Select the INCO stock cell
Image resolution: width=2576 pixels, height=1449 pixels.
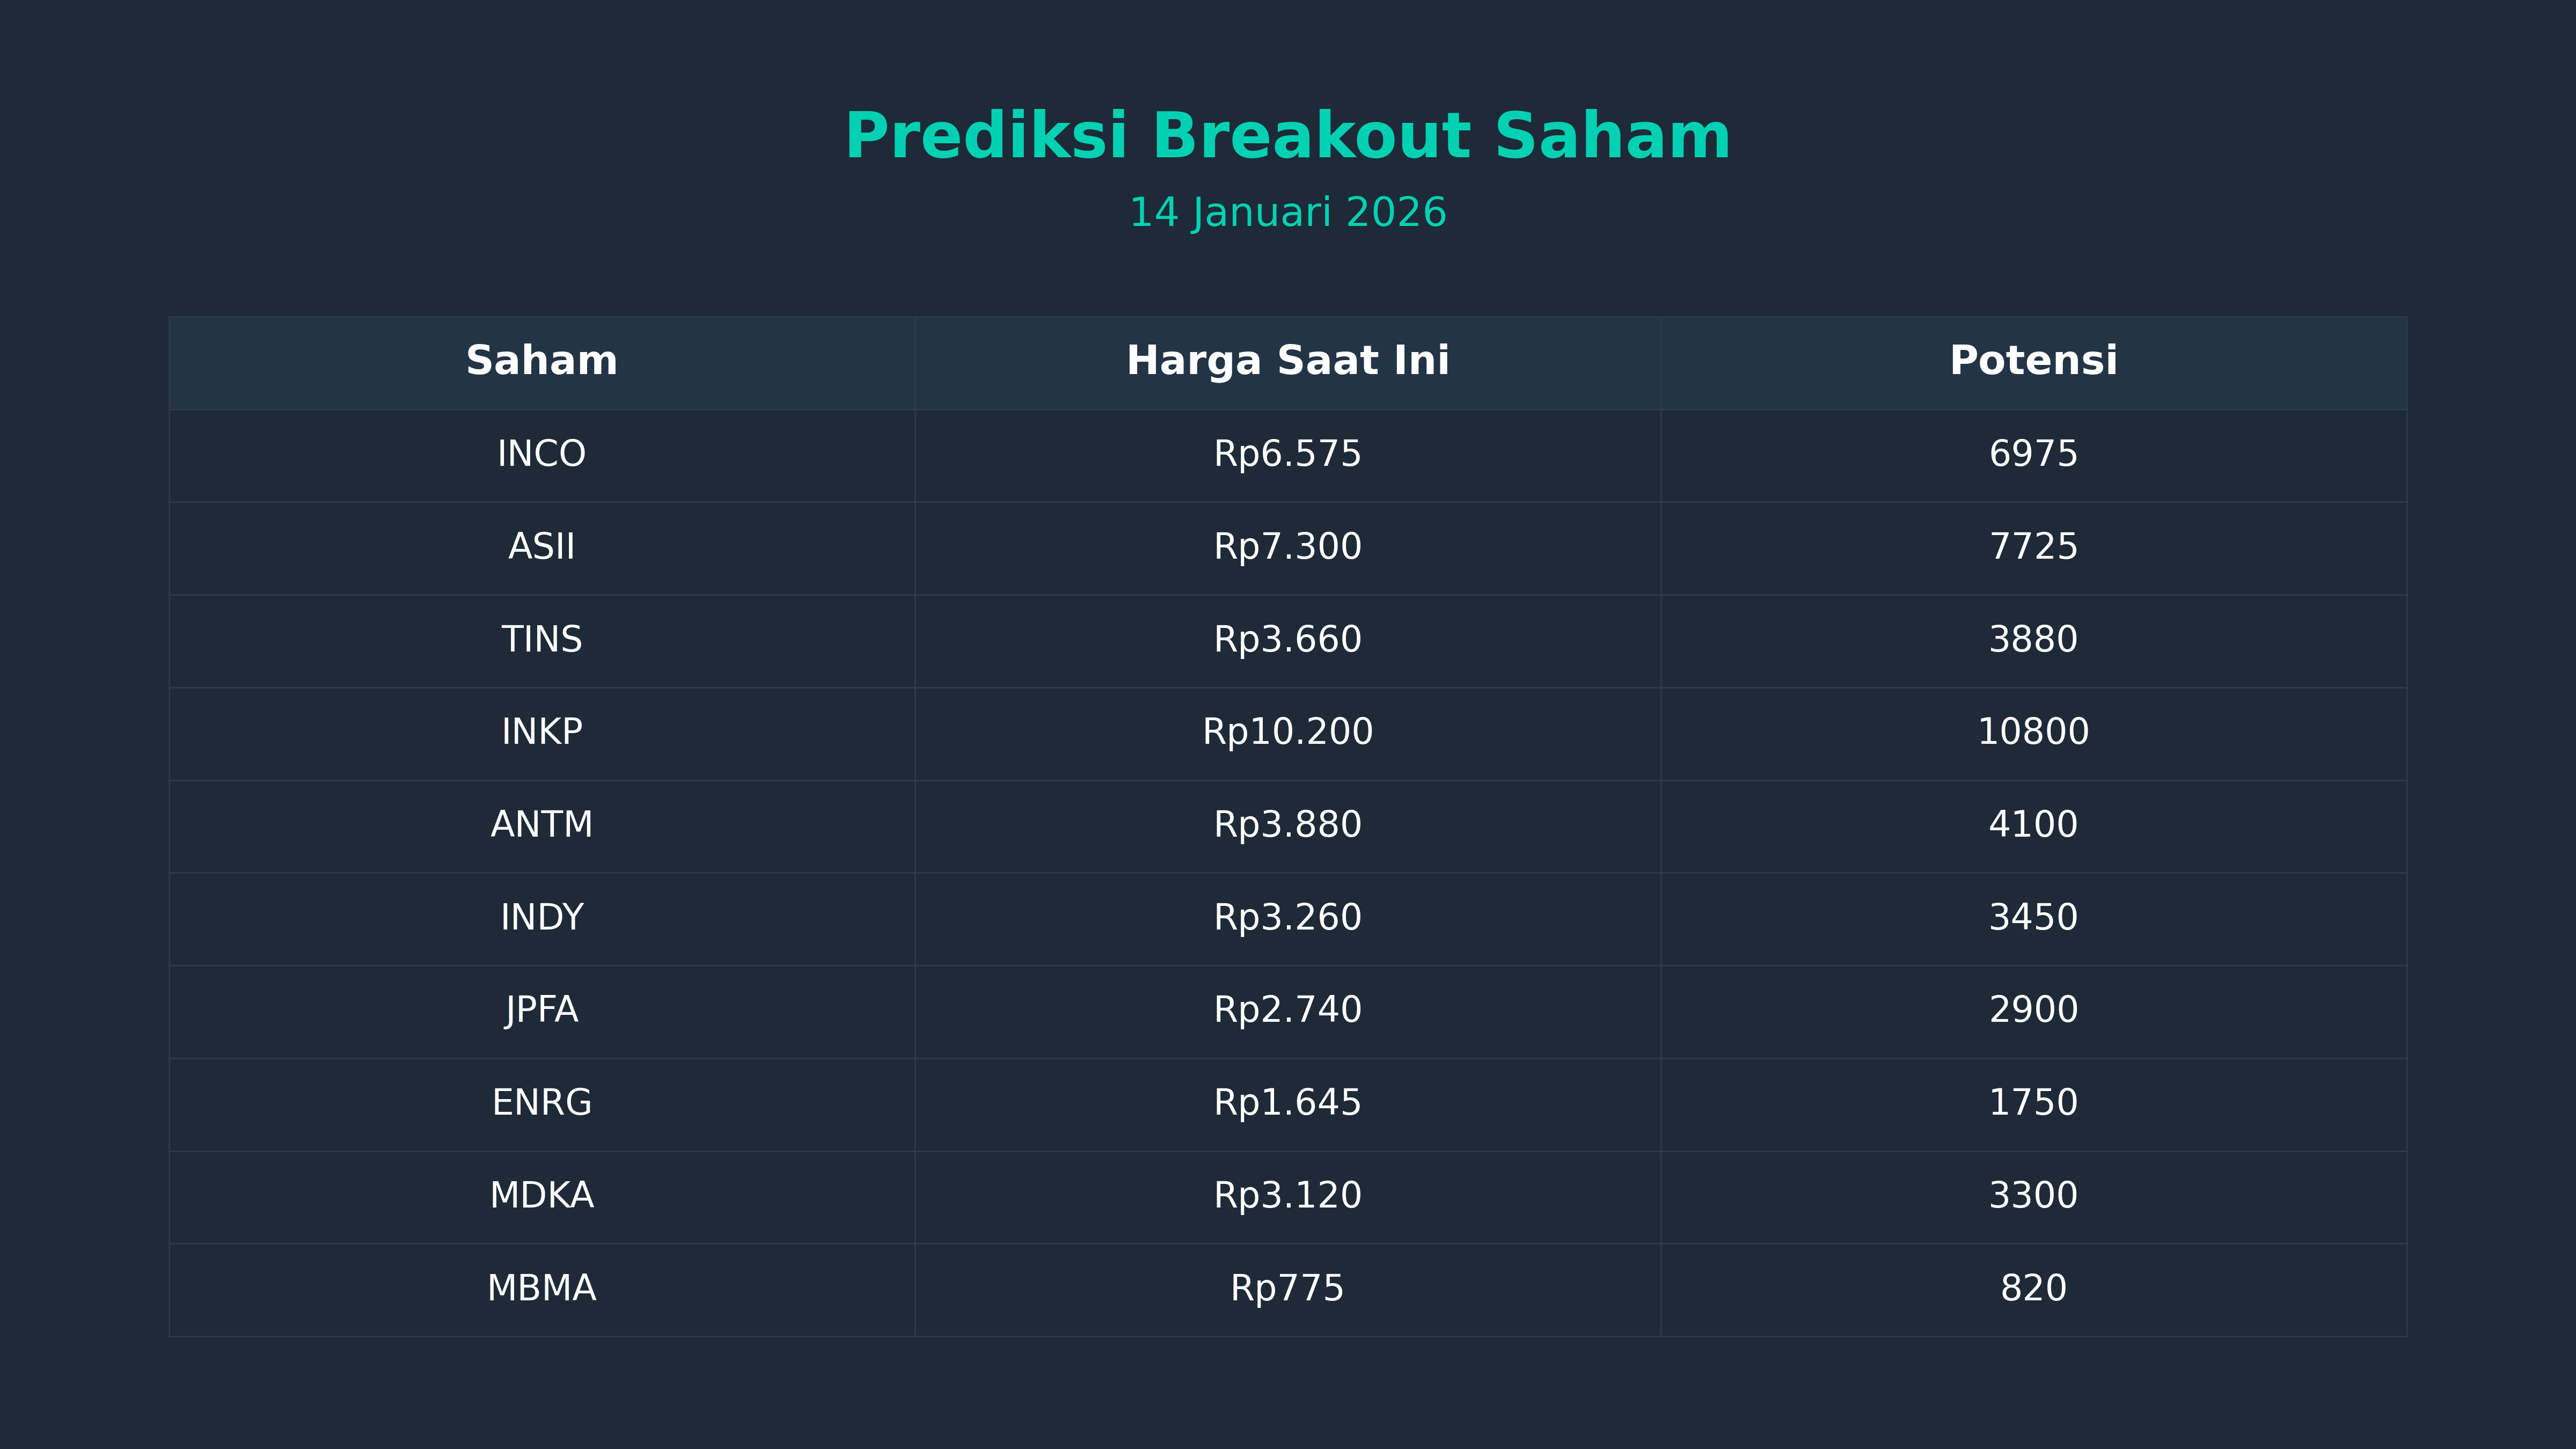(541, 454)
